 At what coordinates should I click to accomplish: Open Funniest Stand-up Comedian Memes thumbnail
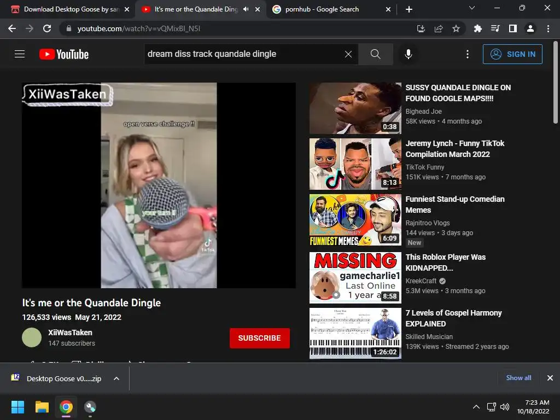pyautogui.click(x=355, y=220)
